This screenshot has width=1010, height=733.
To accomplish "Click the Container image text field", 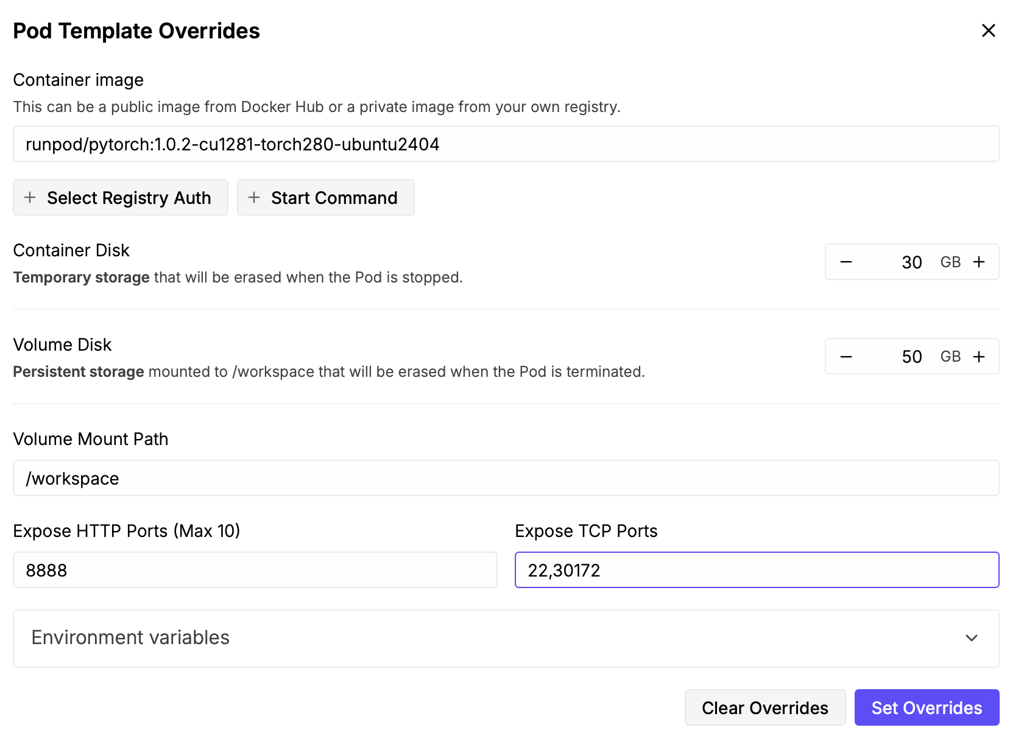I will (x=506, y=144).
